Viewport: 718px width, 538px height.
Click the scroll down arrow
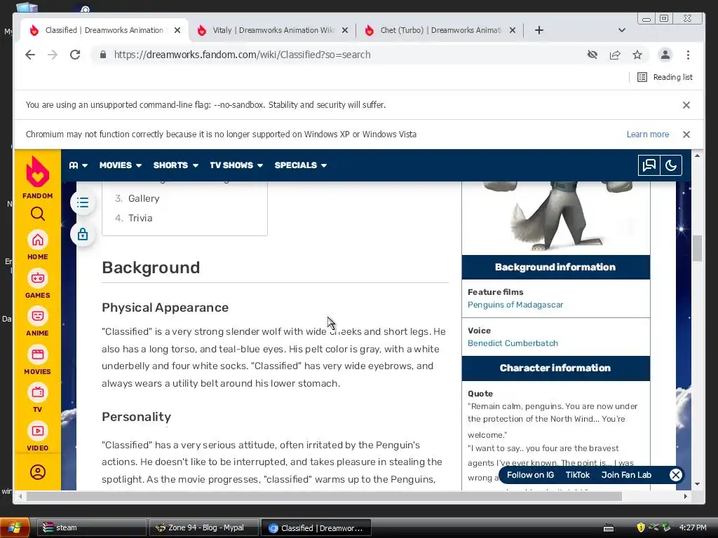[697, 484]
